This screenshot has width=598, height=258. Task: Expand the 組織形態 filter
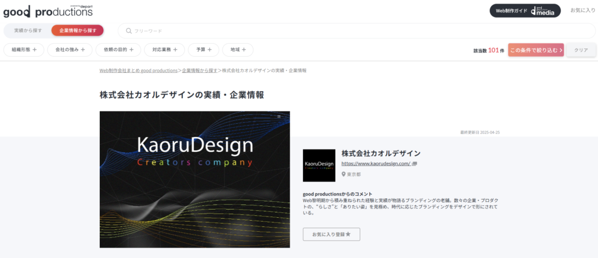(24, 50)
